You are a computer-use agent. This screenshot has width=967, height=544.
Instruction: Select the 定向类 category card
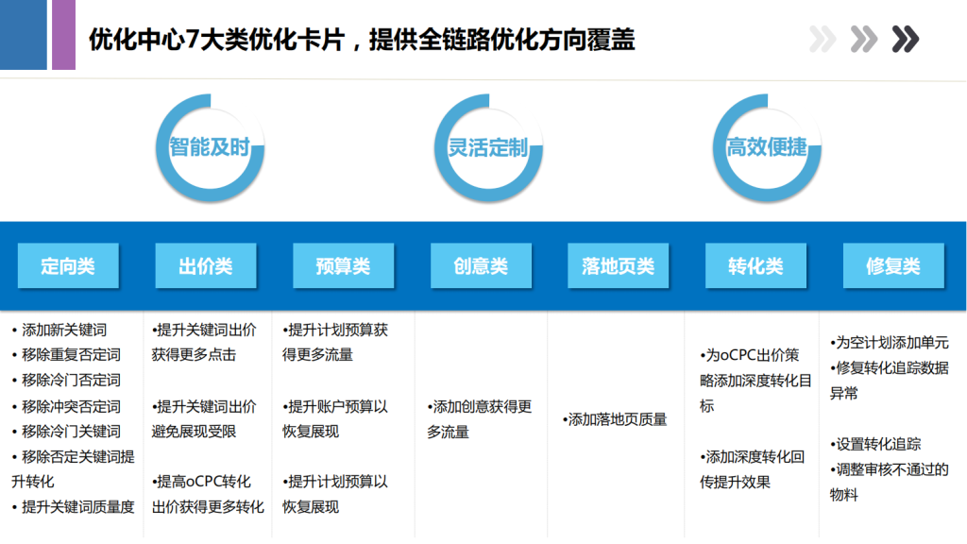coord(68,265)
